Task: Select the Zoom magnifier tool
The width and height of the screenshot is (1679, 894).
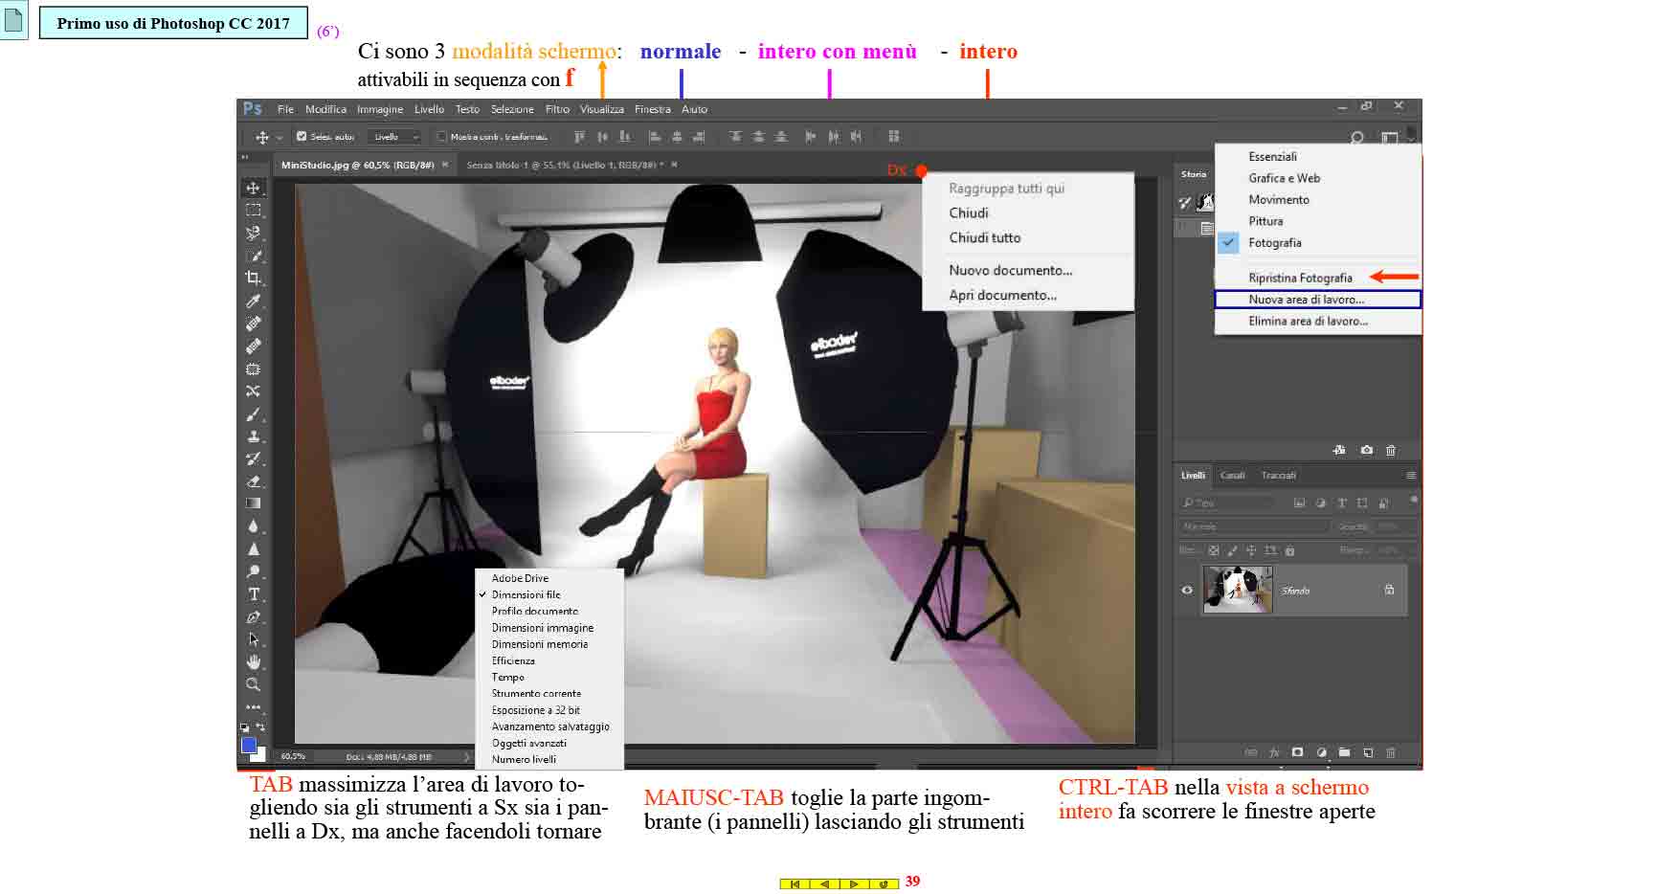Action: (x=253, y=685)
